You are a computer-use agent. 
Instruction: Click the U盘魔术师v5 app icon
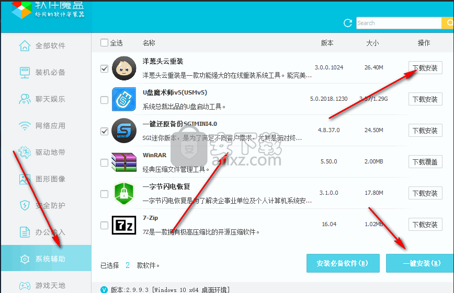click(124, 99)
